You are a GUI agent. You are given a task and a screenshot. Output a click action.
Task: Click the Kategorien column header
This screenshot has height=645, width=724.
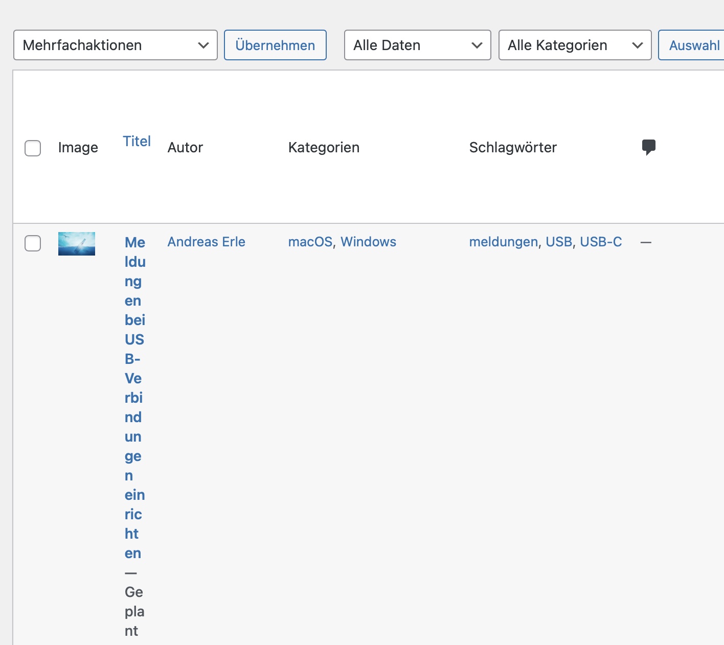324,147
